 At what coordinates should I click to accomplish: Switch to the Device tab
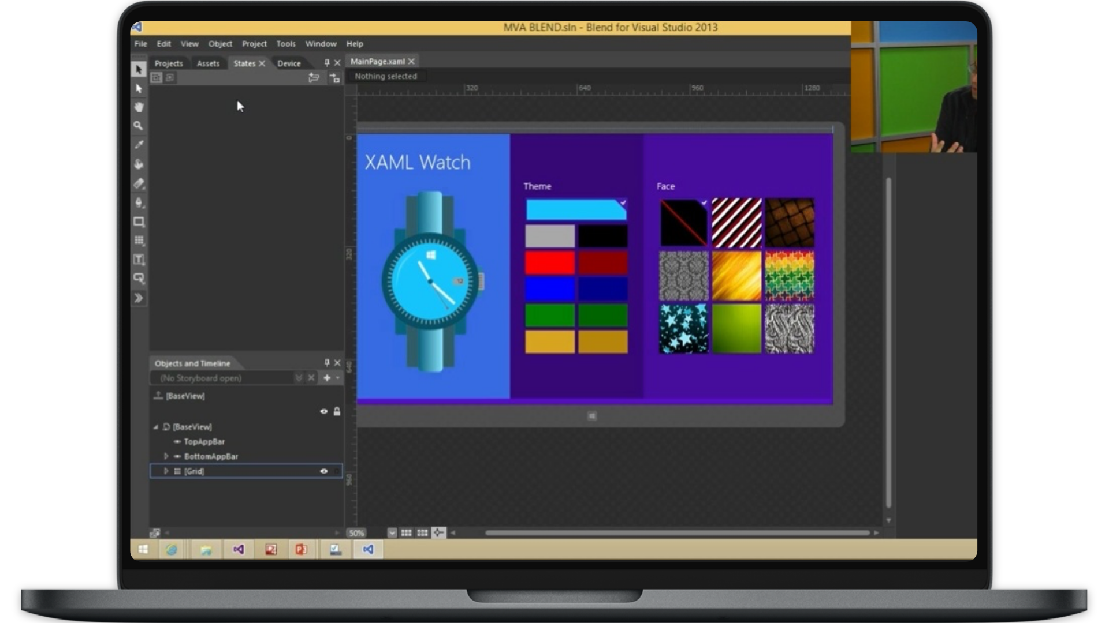click(289, 63)
